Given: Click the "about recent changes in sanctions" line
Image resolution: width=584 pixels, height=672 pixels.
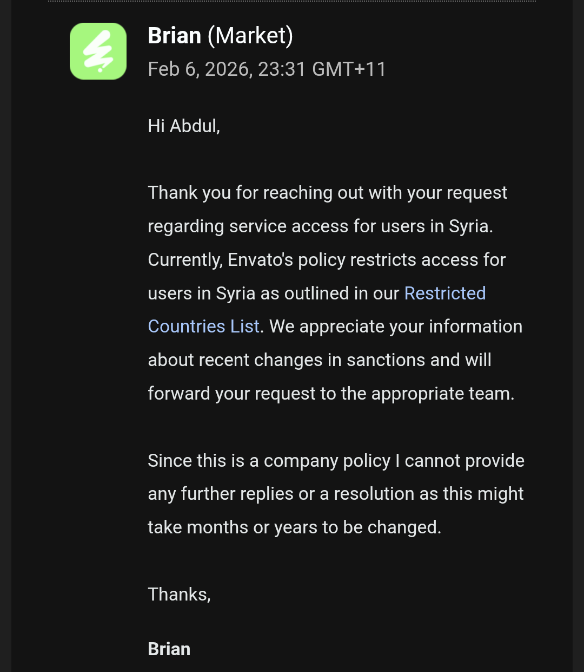Looking at the screenshot, I should point(319,360).
